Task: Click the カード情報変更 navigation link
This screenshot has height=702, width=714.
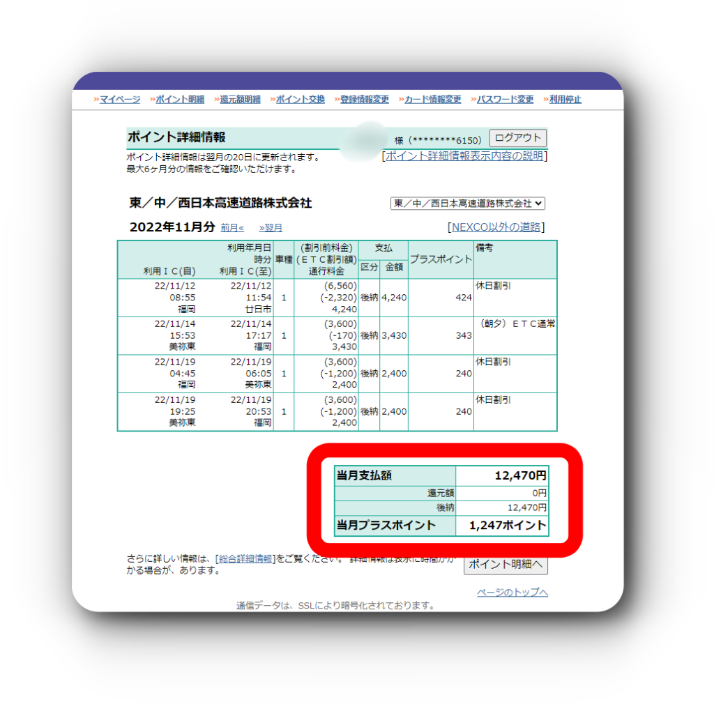Action: click(432, 100)
